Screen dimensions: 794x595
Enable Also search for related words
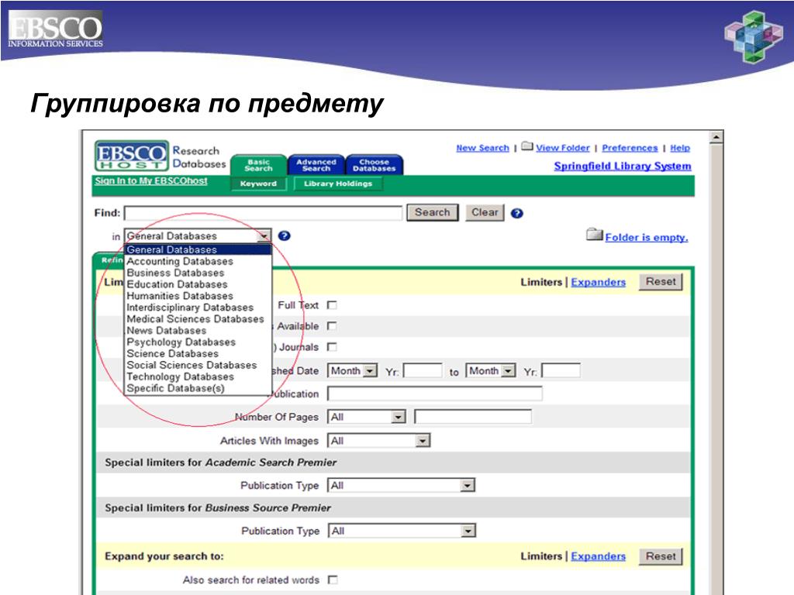tap(332, 580)
